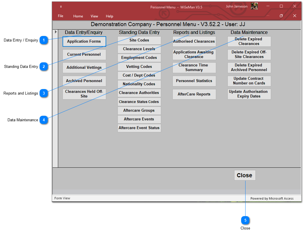
Task: Open the View tab
Action: coord(94,16)
